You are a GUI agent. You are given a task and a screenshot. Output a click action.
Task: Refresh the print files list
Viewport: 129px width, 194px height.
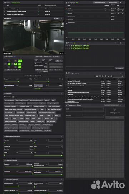point(111,76)
